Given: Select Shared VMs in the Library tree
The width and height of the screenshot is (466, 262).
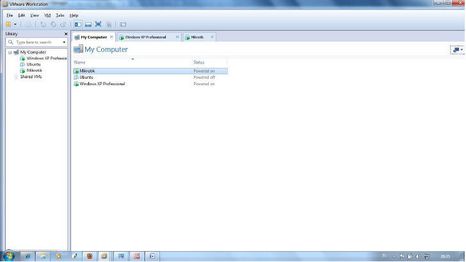Looking at the screenshot, I should pyautogui.click(x=31, y=76).
